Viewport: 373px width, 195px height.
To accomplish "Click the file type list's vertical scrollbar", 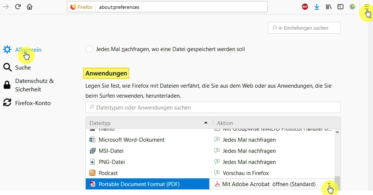I will tap(337, 155).
